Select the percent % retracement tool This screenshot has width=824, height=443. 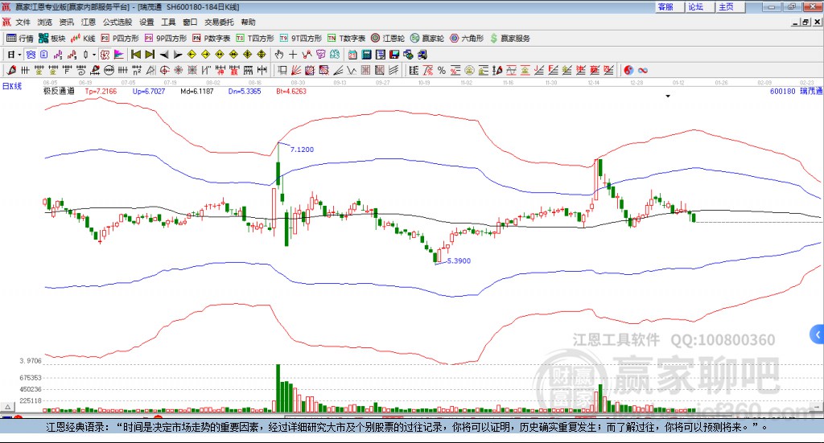(x=442, y=70)
